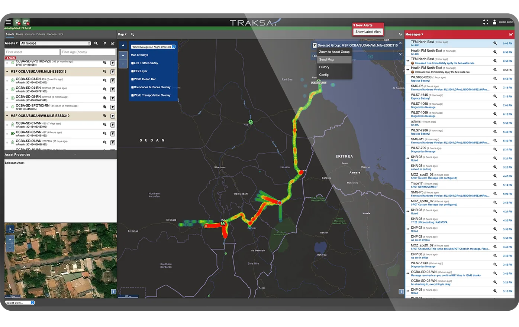Open the unread messages envelope icon
This screenshot has width=519, height=327.
pyautogui.click(x=26, y=22)
